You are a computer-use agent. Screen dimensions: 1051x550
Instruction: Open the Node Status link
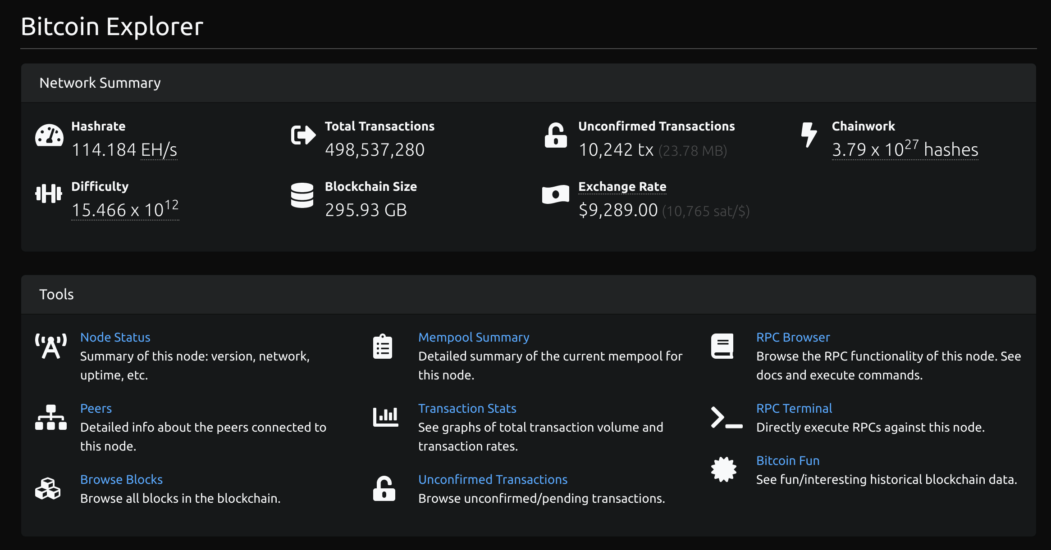click(x=115, y=337)
